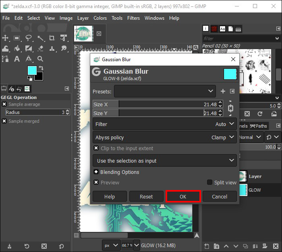Select the Unified Transform tool

[64, 38]
